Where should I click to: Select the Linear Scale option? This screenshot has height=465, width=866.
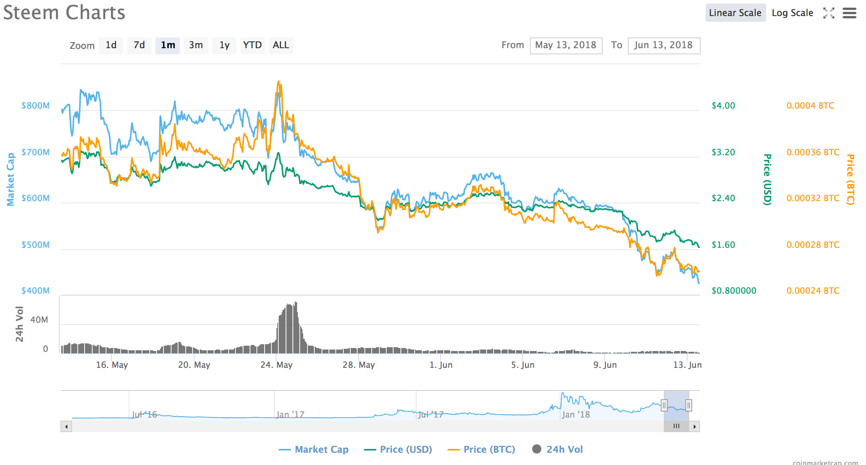(735, 13)
